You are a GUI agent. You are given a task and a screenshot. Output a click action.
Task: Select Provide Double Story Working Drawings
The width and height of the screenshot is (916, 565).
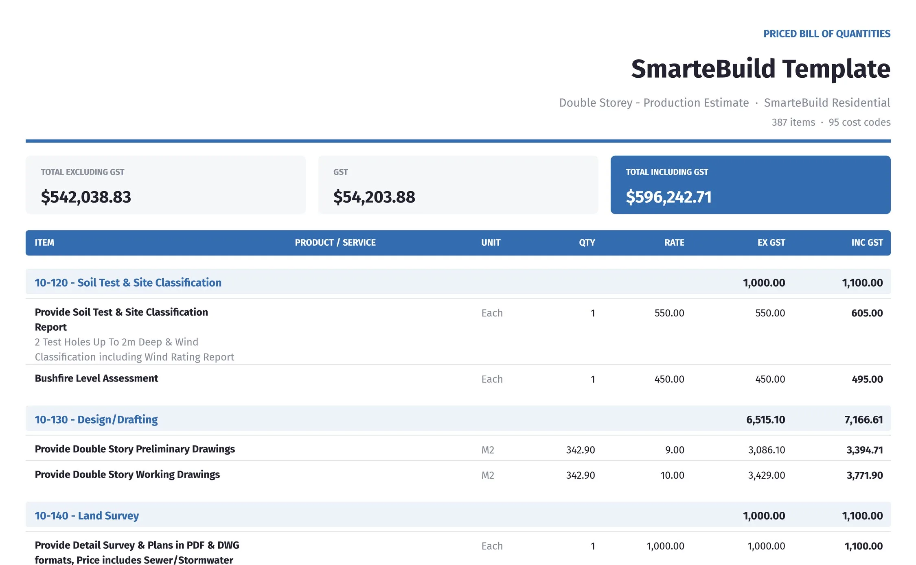[x=127, y=474]
